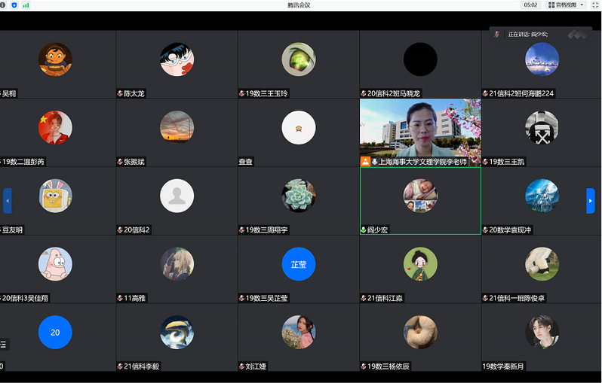Select the blue 芷莹 initials avatar
This screenshot has width=602, height=383.
click(299, 264)
